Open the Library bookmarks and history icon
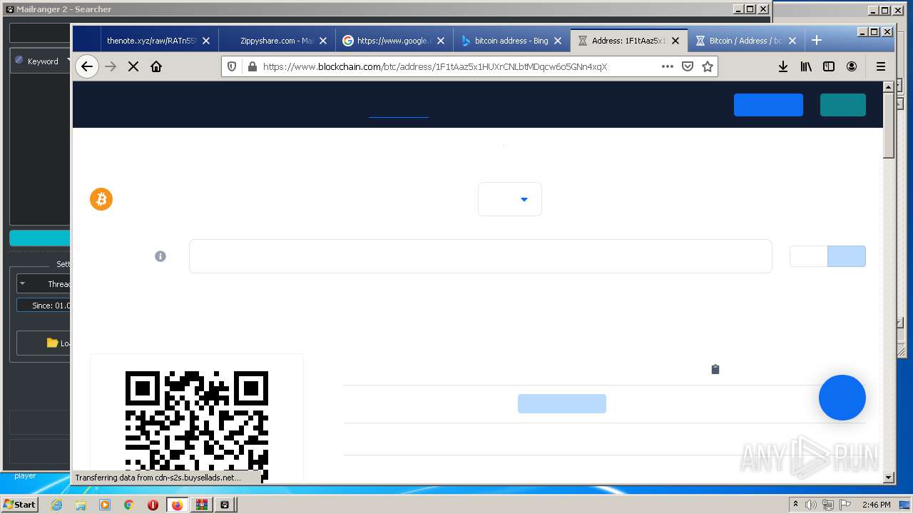 (806, 66)
